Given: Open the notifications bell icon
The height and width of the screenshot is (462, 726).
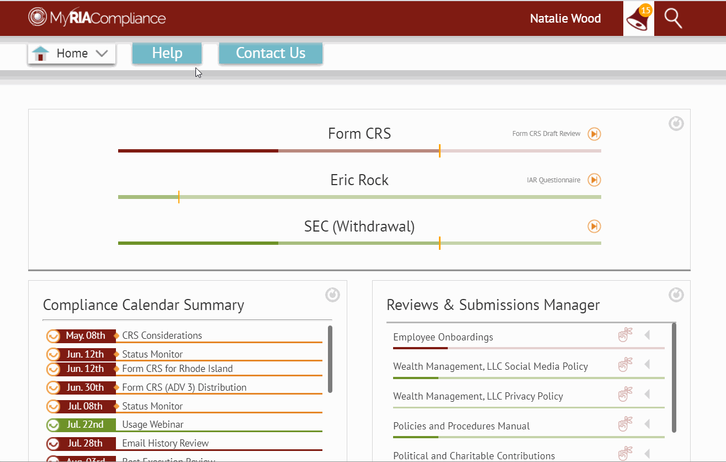Looking at the screenshot, I should click(x=638, y=19).
